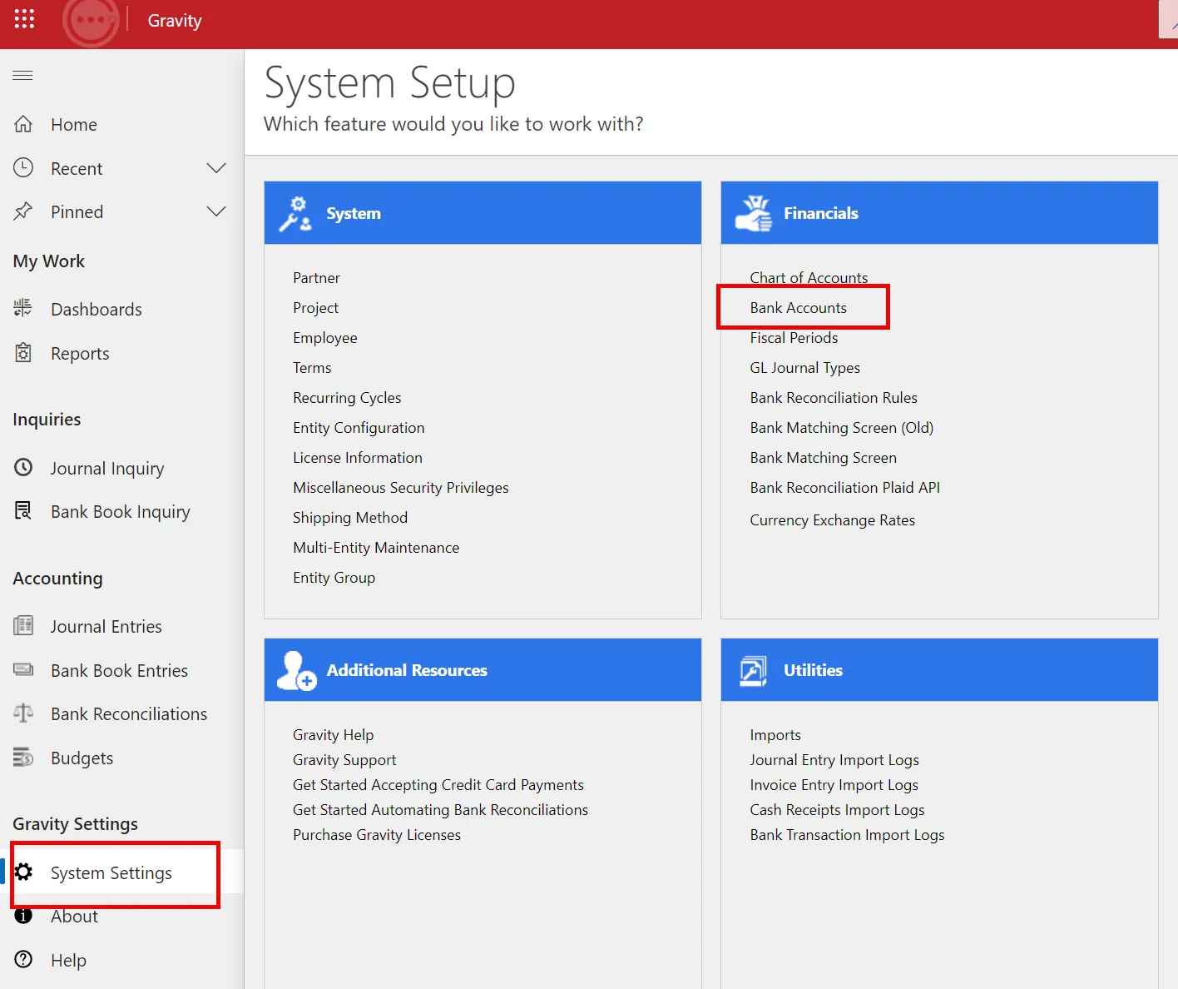Open Imports under Utilities
Viewport: 1178px width, 989px height.
[775, 735]
